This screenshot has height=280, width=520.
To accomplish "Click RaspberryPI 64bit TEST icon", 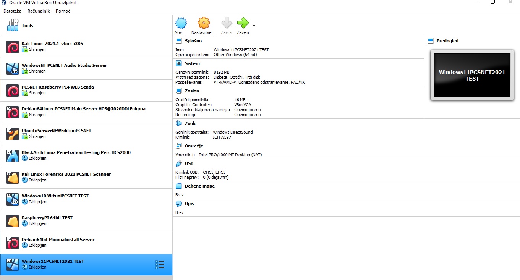I will click(x=13, y=221).
